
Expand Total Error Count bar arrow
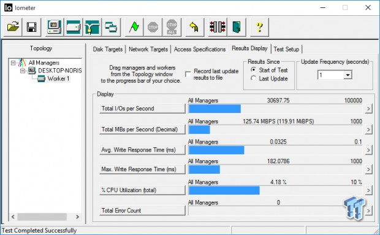tap(368, 210)
